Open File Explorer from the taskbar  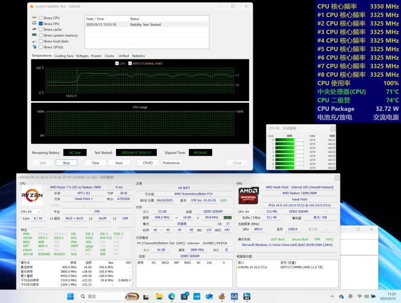point(159,296)
